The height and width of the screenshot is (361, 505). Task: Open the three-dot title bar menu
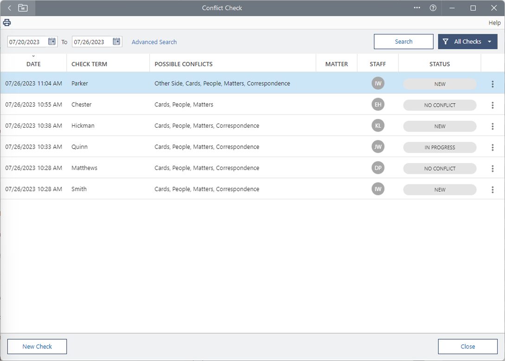(417, 8)
